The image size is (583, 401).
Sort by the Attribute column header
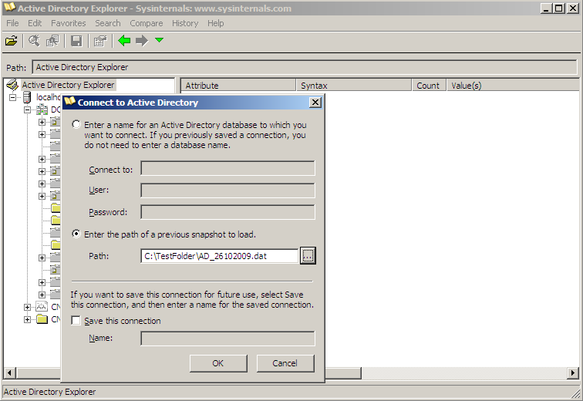pos(238,85)
